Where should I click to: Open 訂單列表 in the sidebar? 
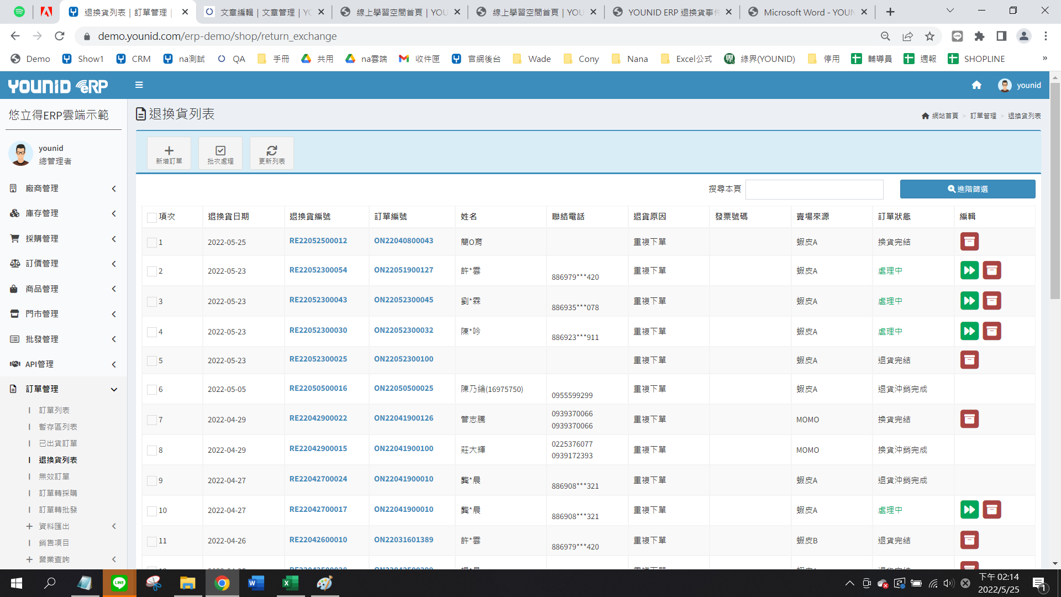[x=54, y=410]
